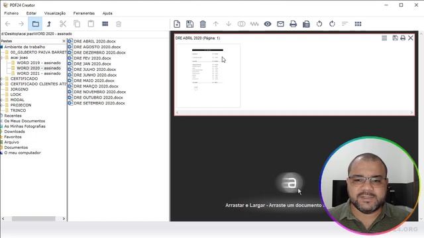Rotate pages clockwise
This screenshot has height=238, width=424.
pyautogui.click(x=332, y=24)
